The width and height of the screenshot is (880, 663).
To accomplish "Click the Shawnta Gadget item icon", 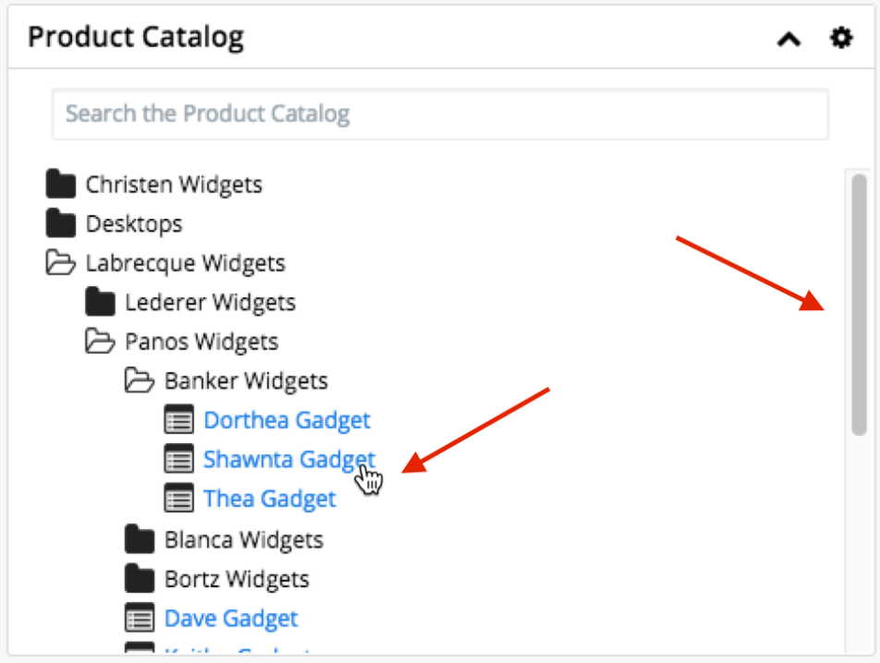I will click(x=179, y=459).
